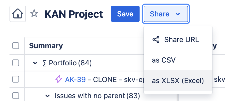The image size is (225, 101).
Task: Click the purple epic lightning icon
Action: (x=59, y=79)
